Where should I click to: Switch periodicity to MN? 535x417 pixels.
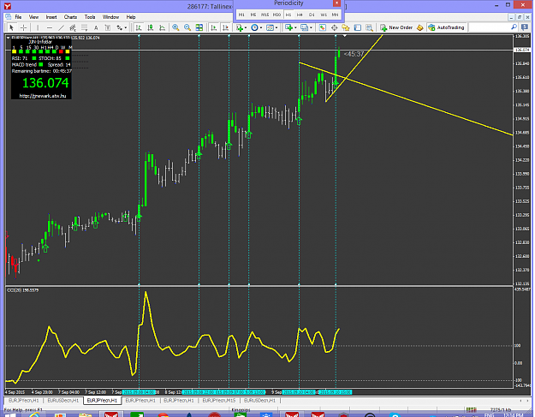click(x=335, y=15)
